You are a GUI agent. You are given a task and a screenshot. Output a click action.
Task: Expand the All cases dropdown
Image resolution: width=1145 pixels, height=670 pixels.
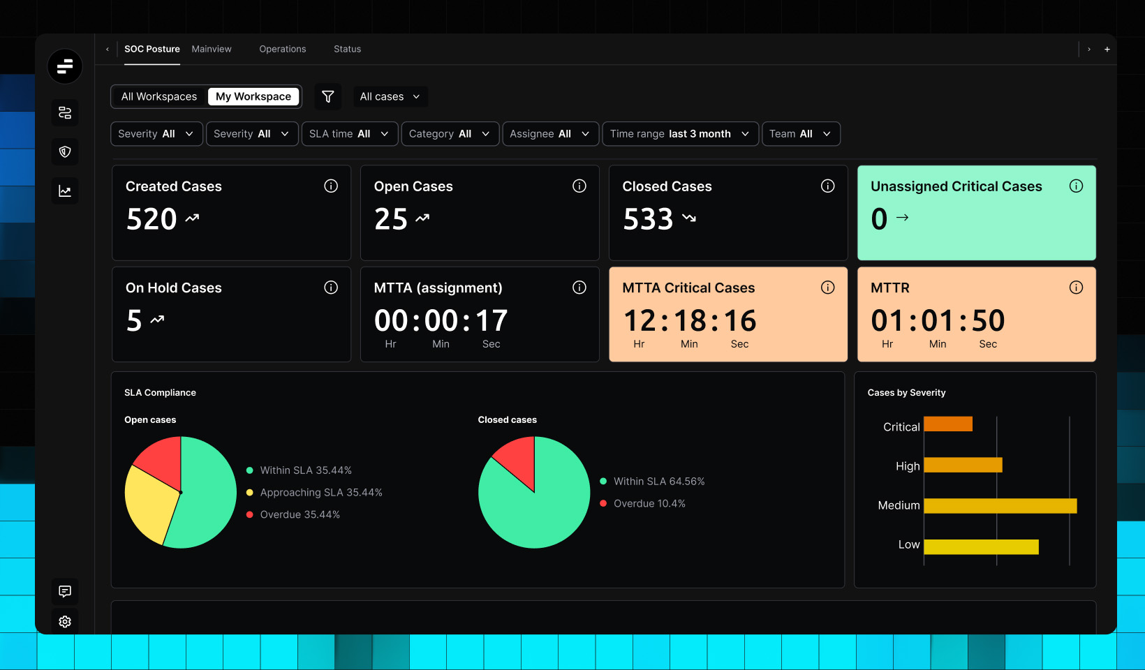pyautogui.click(x=390, y=97)
